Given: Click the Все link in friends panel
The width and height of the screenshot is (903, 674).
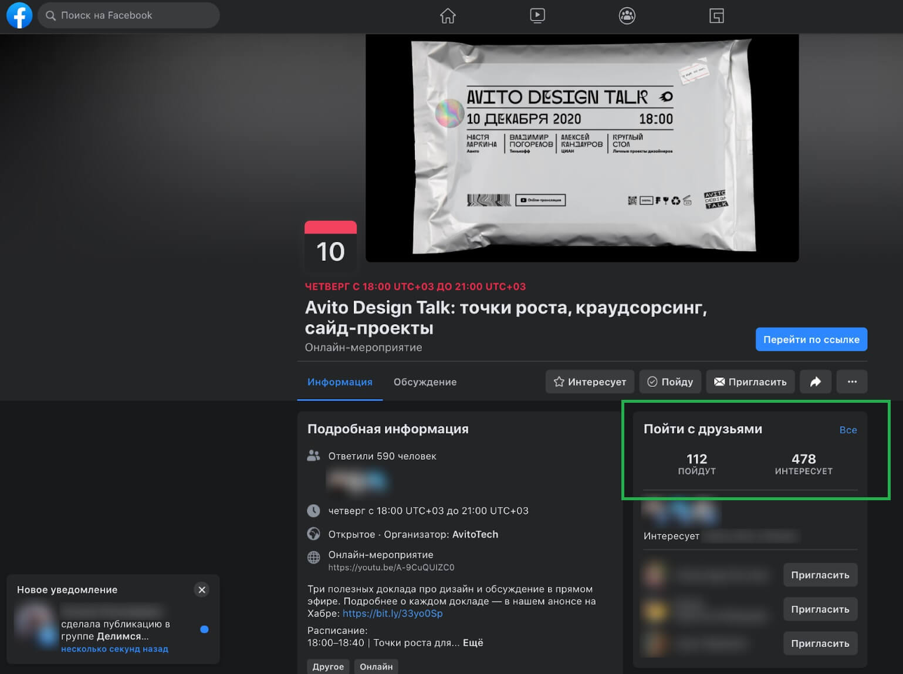Looking at the screenshot, I should point(848,430).
